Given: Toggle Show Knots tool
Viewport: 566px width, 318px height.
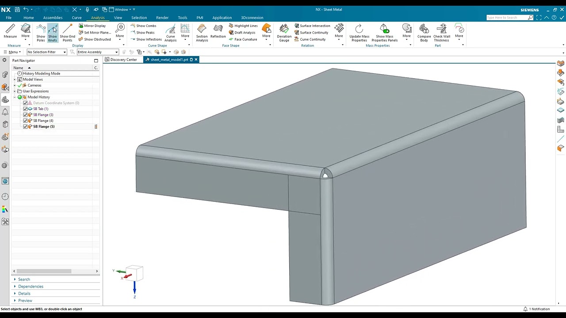Looking at the screenshot, I should point(53,33).
